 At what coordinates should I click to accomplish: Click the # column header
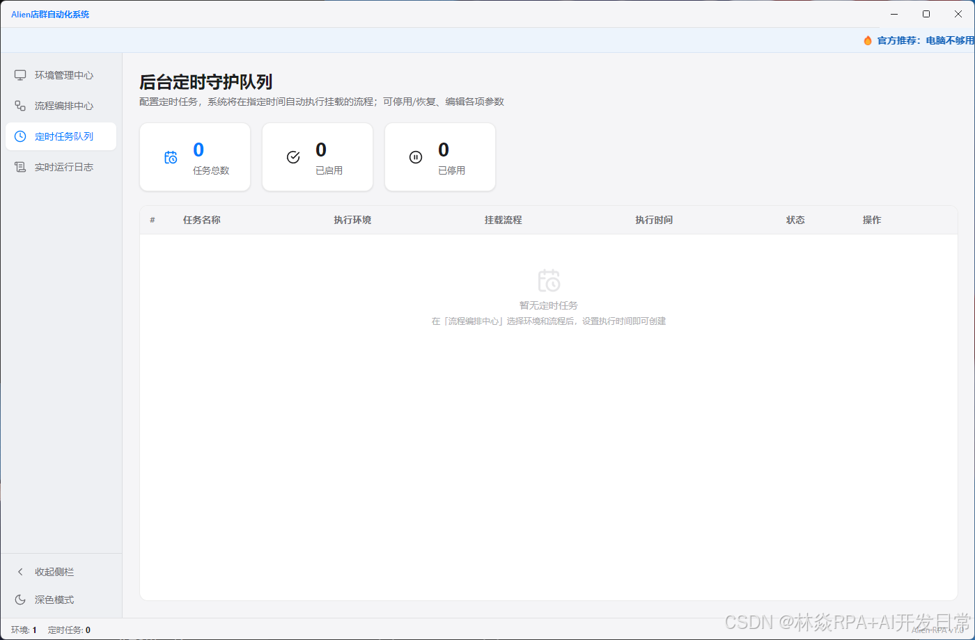click(153, 220)
